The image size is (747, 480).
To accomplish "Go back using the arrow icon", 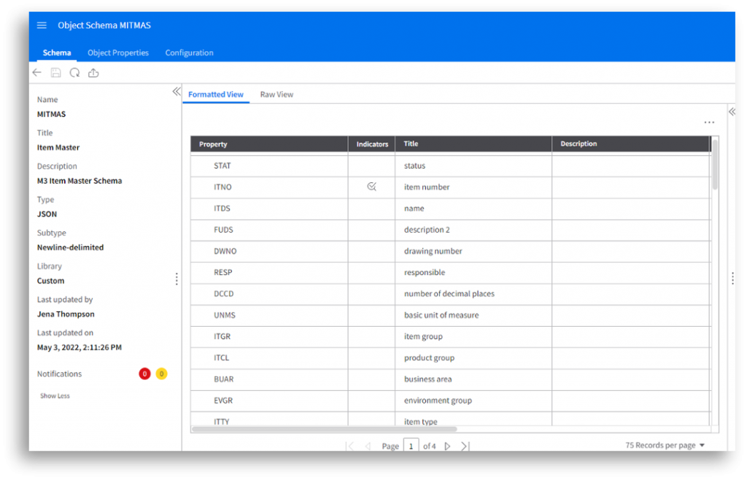I will click(x=37, y=73).
